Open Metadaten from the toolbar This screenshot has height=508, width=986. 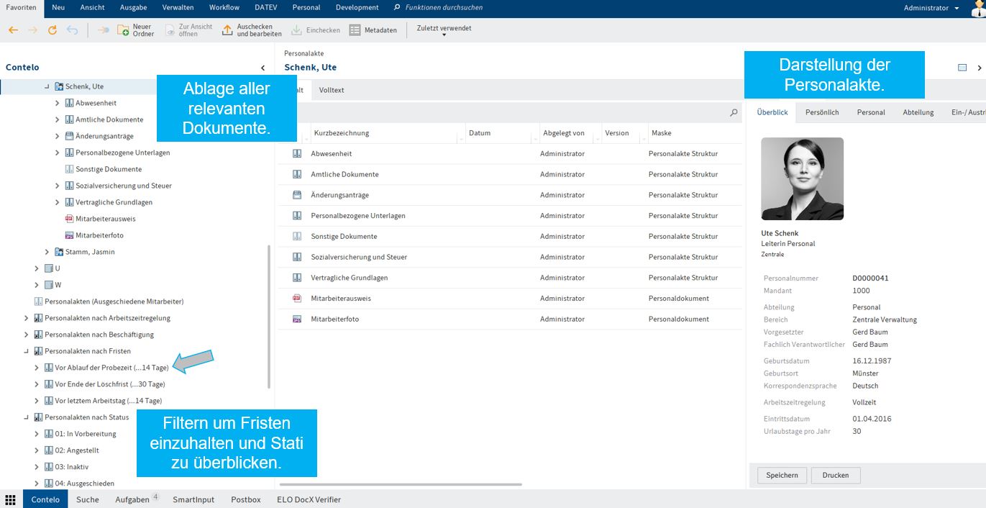tap(373, 30)
